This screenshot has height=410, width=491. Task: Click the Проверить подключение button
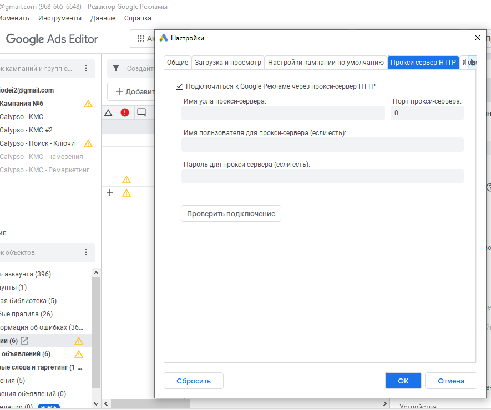coord(231,214)
